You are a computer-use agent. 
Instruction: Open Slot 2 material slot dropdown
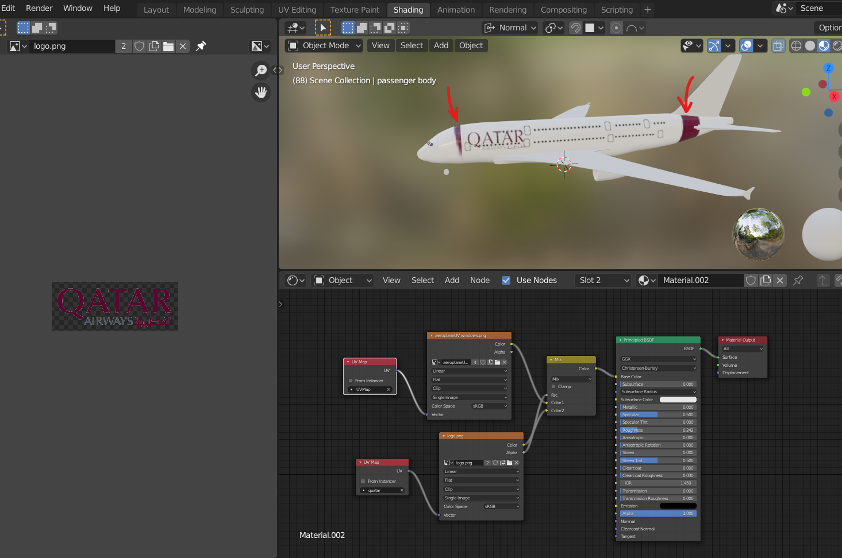click(x=603, y=280)
